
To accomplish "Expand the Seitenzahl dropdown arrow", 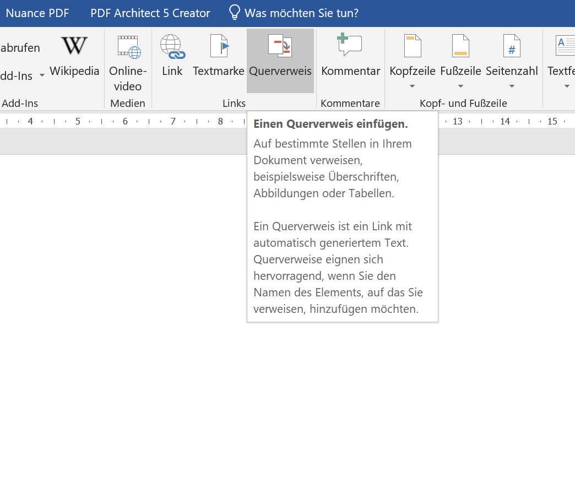I will point(512,86).
